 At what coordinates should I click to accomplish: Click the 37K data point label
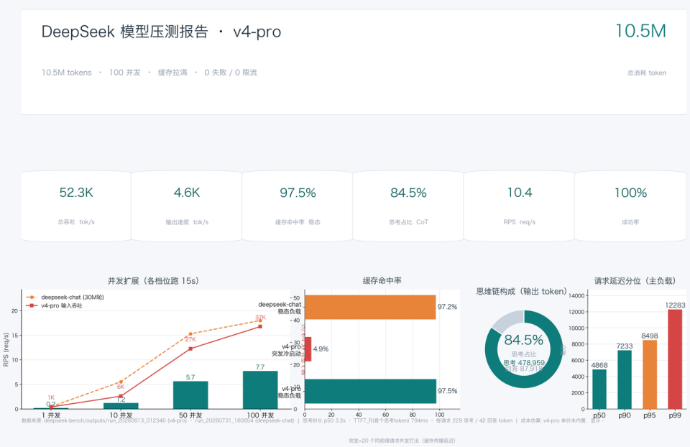coord(260,317)
